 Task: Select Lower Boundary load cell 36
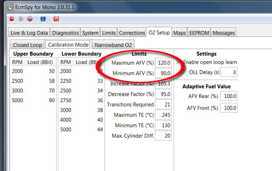100,100
